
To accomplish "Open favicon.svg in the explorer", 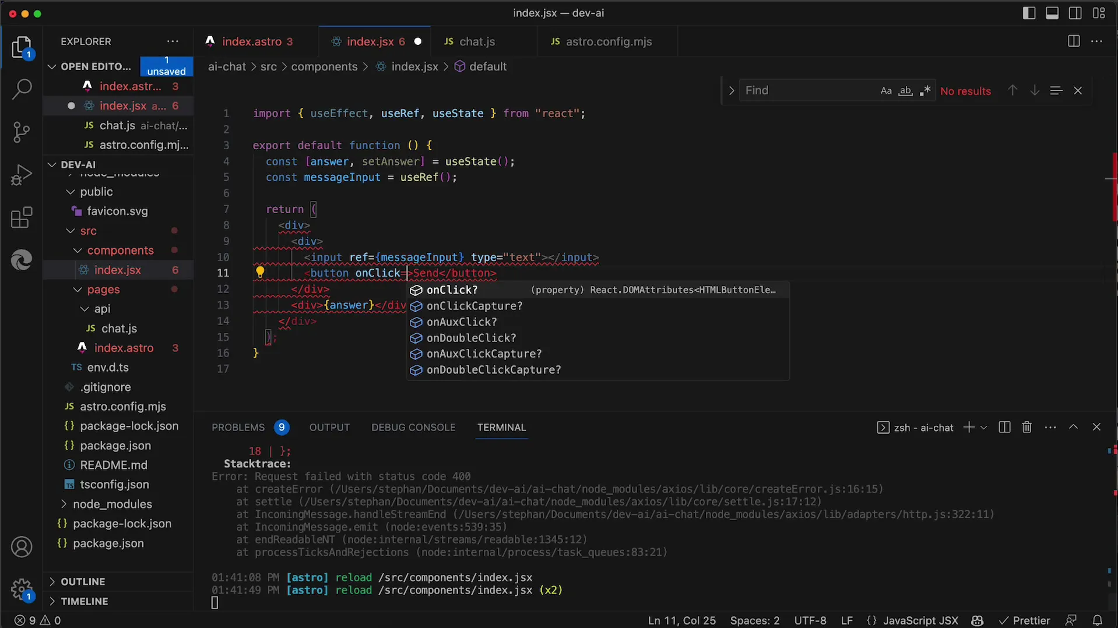I will (117, 211).
